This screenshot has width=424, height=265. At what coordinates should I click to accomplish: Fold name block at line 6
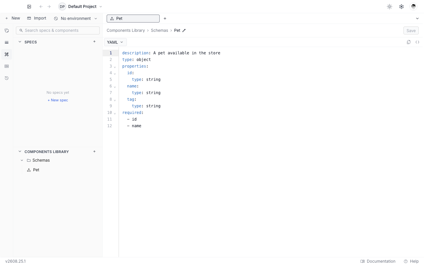point(115,87)
